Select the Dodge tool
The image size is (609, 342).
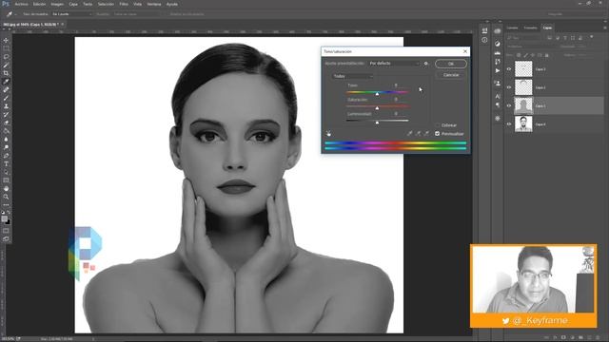pyautogui.click(x=6, y=147)
